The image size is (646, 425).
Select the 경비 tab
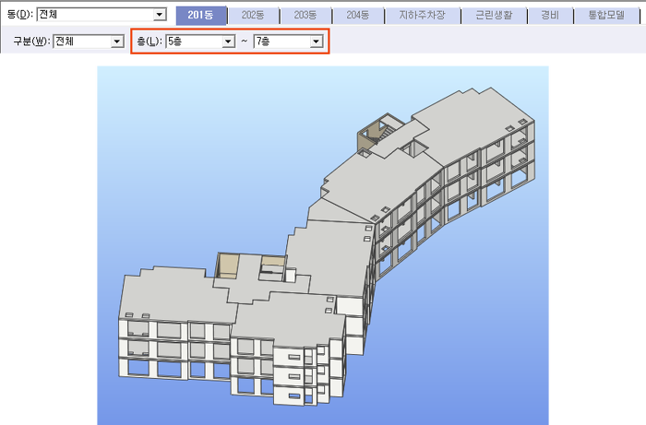[550, 16]
